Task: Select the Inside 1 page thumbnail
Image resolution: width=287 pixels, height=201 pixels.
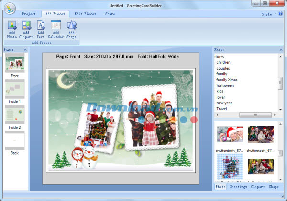Action: (x=14, y=90)
